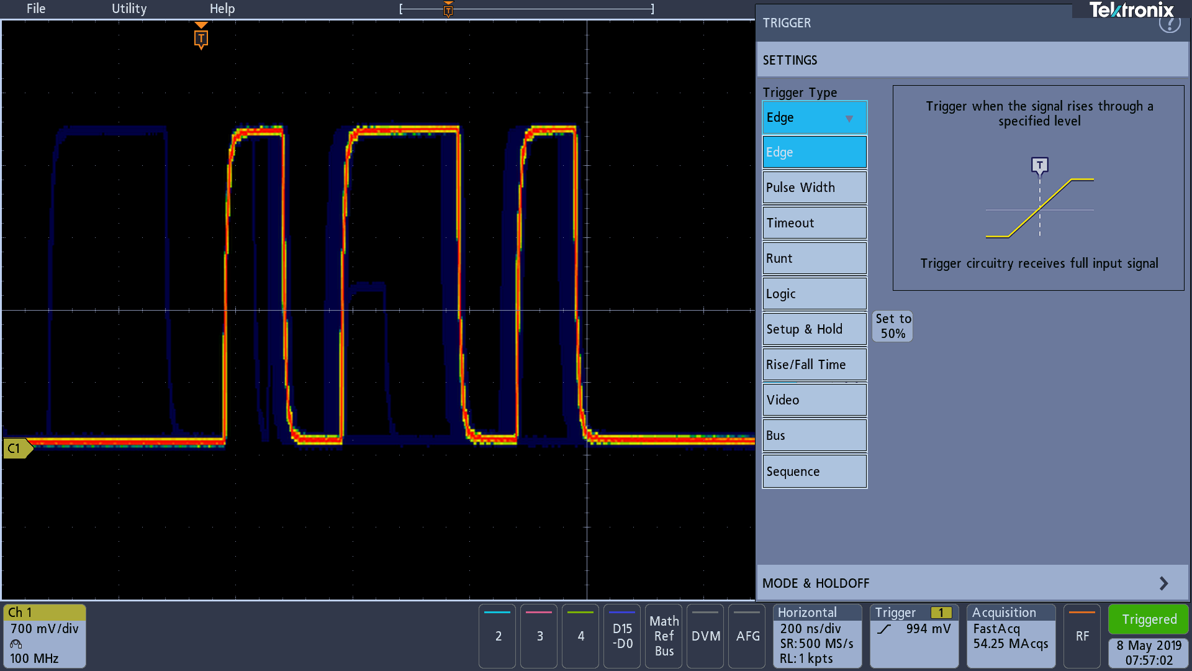The height and width of the screenshot is (671, 1192).
Task: Click the trigger rising slope icon
Action: 884,629
